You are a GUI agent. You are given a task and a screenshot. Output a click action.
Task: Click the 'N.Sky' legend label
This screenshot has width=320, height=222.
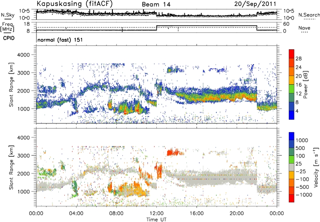8,15
